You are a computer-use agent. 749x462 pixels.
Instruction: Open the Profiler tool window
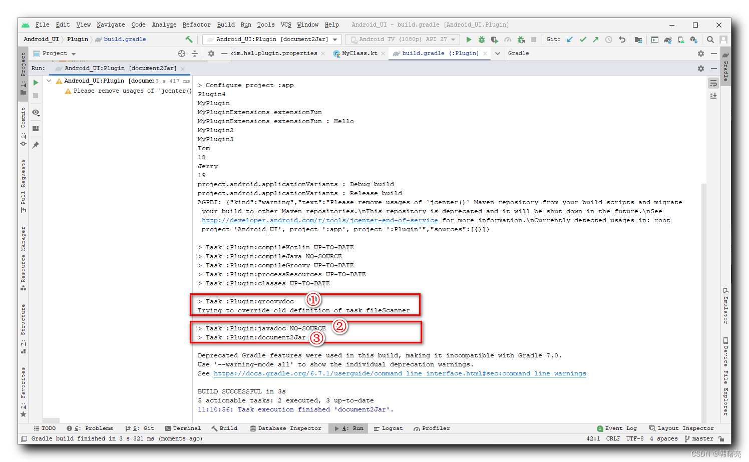[x=432, y=428]
